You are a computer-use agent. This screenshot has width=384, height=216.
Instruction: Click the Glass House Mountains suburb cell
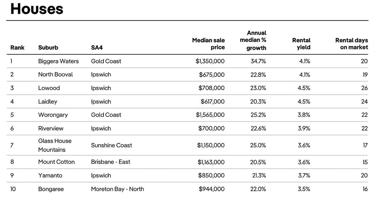click(x=55, y=145)
